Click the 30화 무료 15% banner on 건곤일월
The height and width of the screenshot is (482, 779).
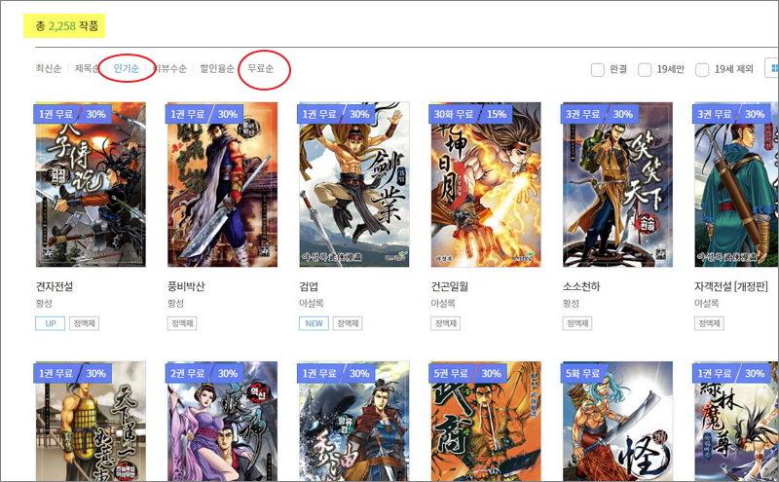(471, 114)
